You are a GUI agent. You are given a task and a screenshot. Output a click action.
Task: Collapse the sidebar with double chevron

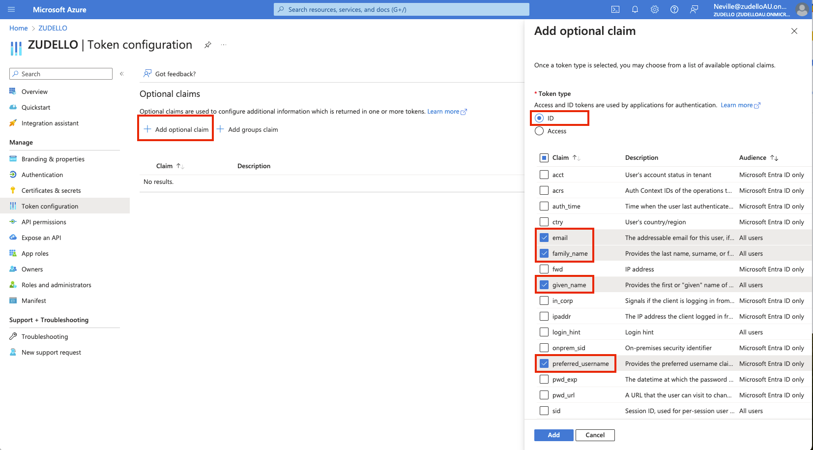(122, 74)
